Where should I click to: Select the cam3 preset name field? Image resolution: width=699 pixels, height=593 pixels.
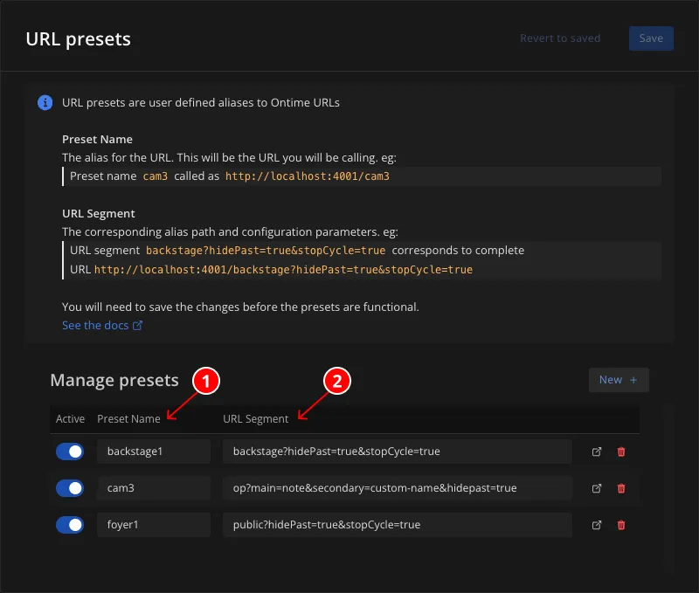pos(154,487)
